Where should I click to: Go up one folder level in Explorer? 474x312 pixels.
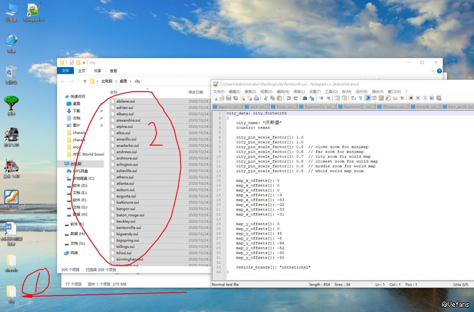pos(85,82)
